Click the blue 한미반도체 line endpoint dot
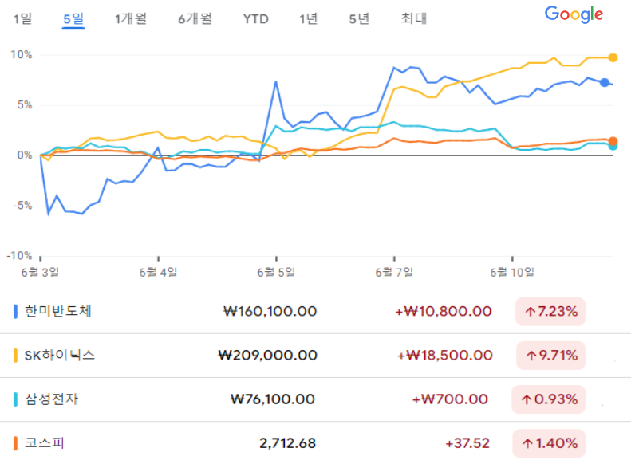 pos(605,82)
